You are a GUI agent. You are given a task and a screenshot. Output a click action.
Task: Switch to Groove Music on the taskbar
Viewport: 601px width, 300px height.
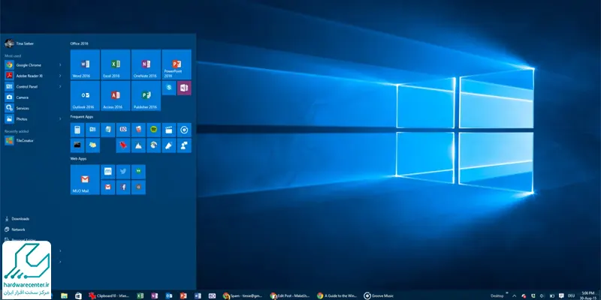coord(379,295)
